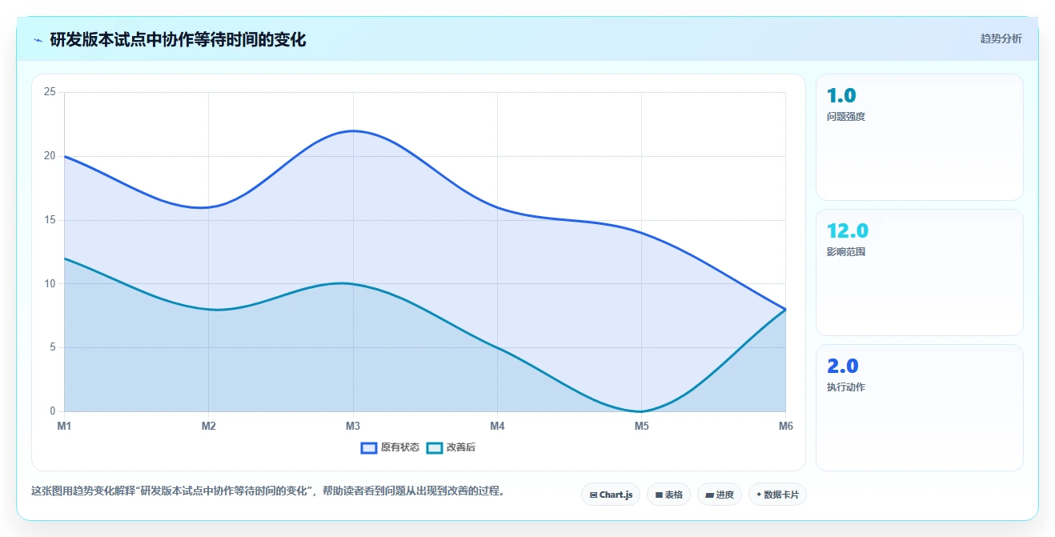Click the 原有状态 peak point at M3
Screen dimensions: 1055x537
[353, 130]
